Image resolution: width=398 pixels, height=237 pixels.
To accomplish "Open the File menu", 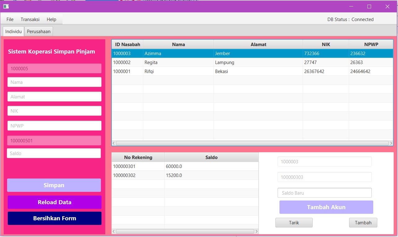I will point(9,19).
